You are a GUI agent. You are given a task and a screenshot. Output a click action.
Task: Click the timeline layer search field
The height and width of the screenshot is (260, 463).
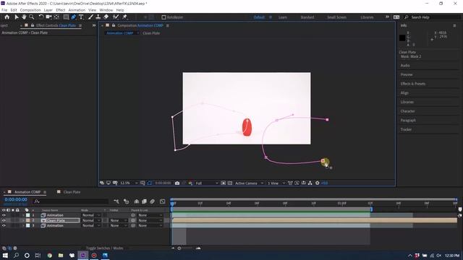[x=71, y=201]
